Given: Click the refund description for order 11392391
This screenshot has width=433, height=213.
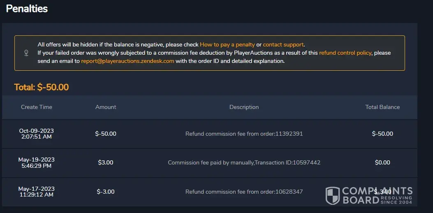Looking at the screenshot, I should click(244, 134).
